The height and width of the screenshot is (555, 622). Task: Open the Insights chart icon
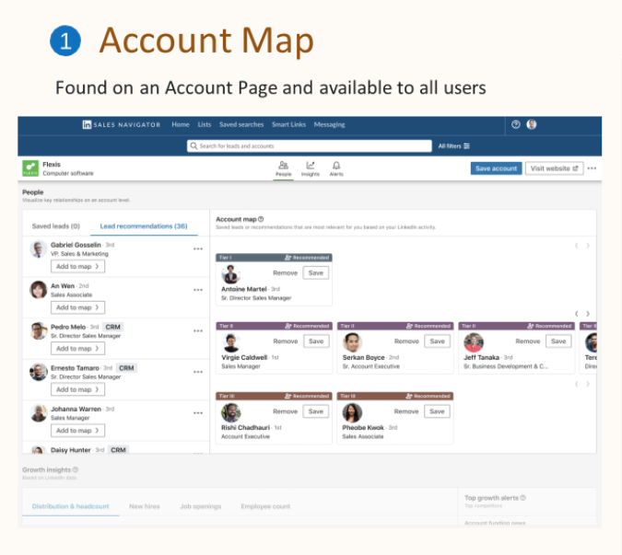pyautogui.click(x=311, y=167)
